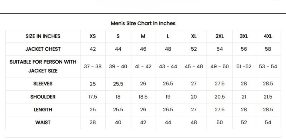The width and height of the screenshot is (286, 139).
Task: Select the length value 28 for 3XL
Action: click(x=244, y=110)
